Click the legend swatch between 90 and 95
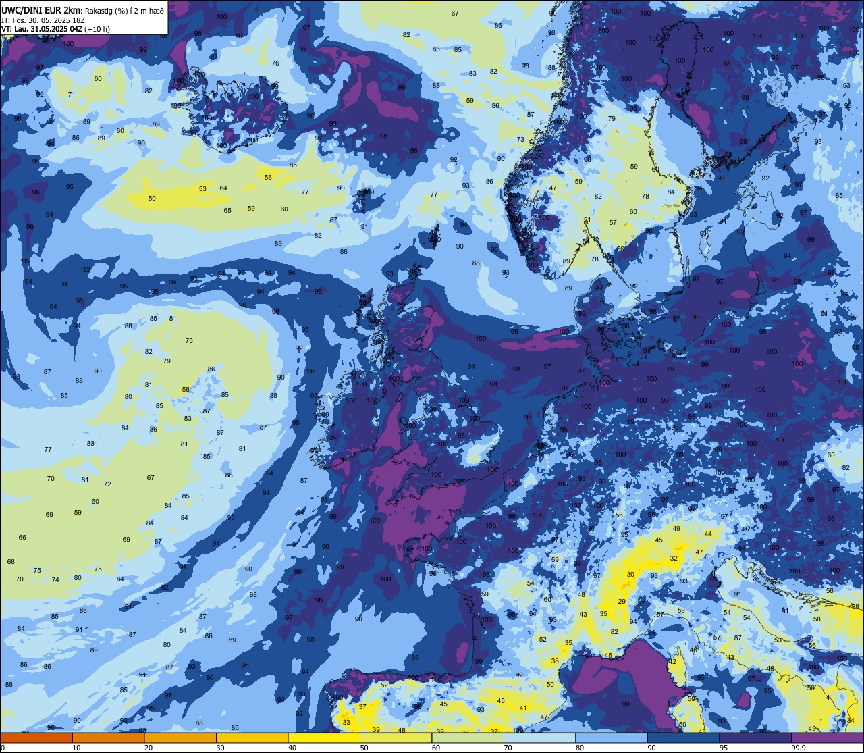Image resolution: width=864 pixels, height=753 pixels. (x=683, y=738)
